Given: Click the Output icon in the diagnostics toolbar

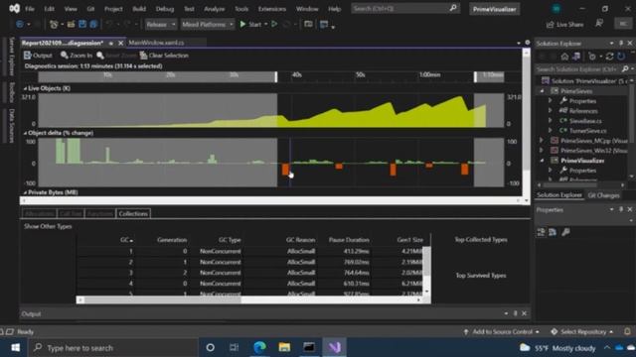Looking at the screenshot, I should [x=27, y=56].
